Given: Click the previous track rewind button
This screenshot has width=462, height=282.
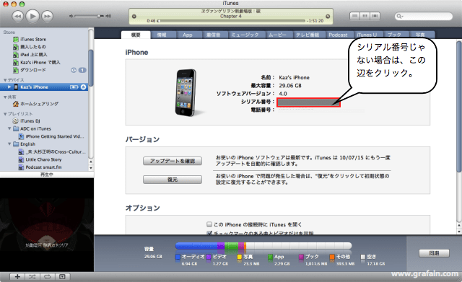Looking at the screenshot, I should pyautogui.click(x=17, y=16).
